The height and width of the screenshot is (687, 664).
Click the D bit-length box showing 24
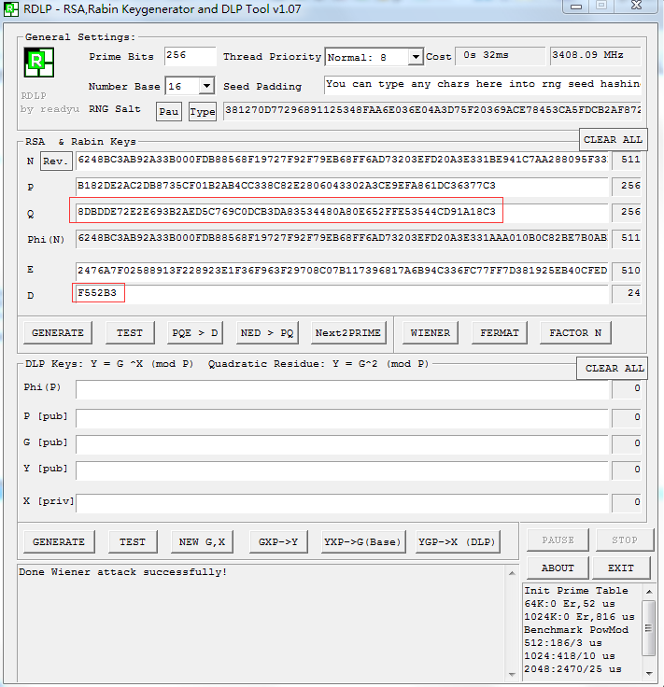tap(627, 294)
